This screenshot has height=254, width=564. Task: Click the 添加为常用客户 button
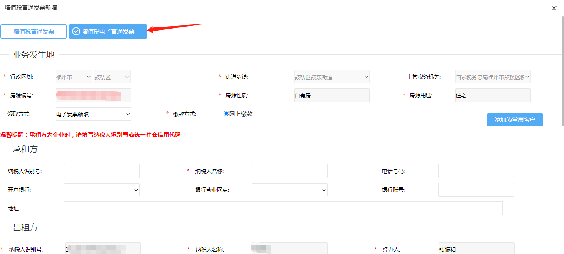click(x=515, y=119)
